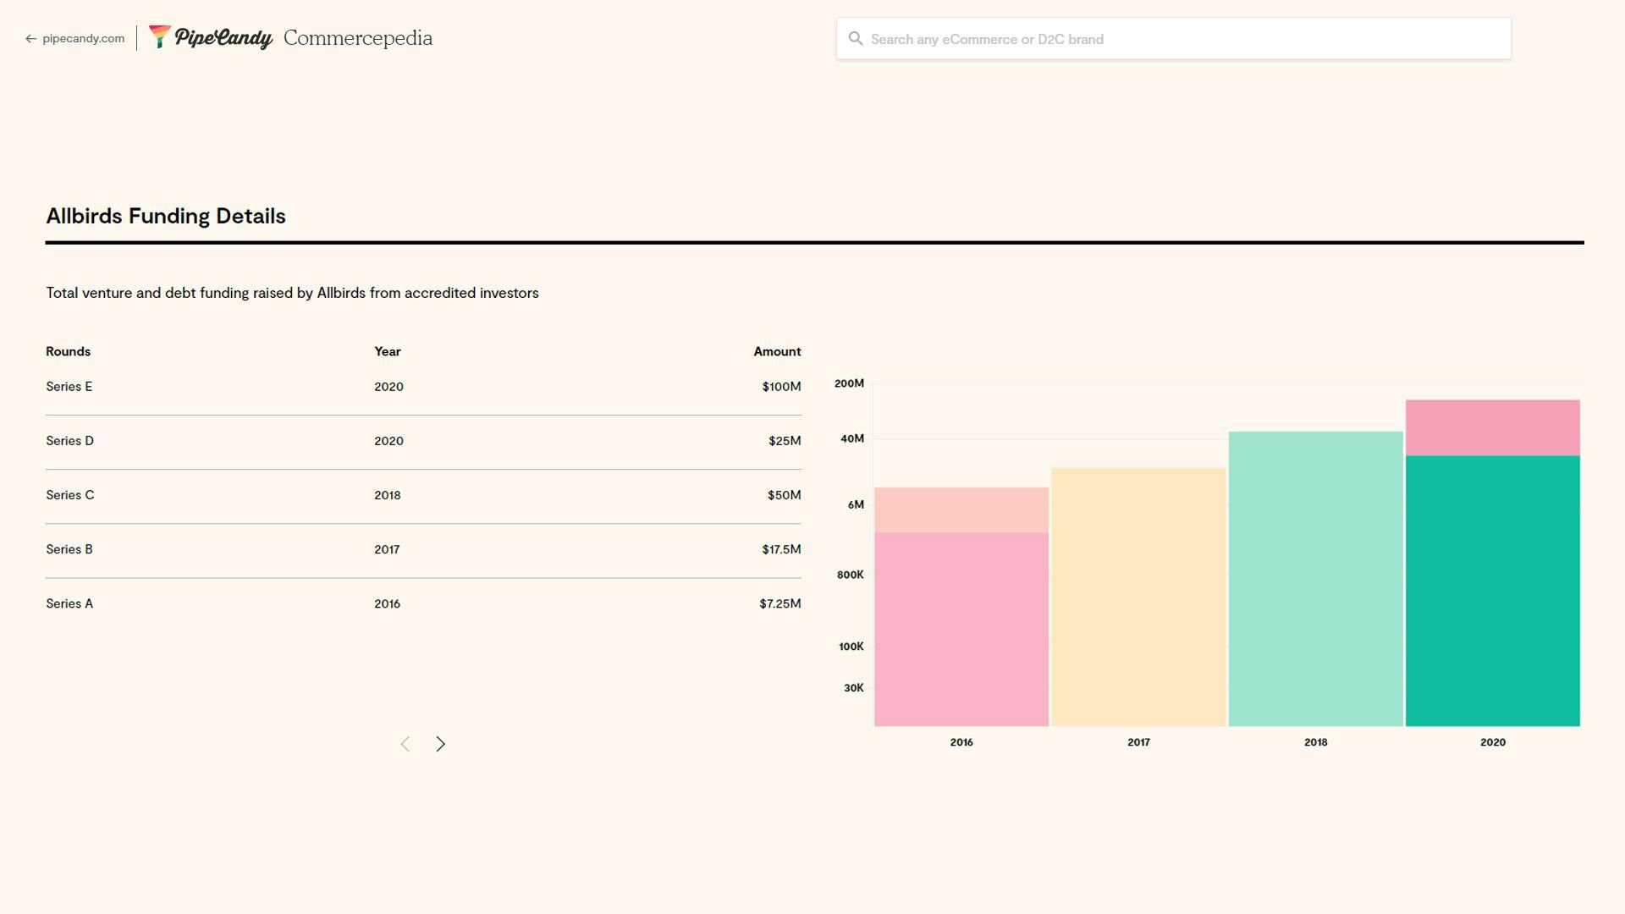Image resolution: width=1625 pixels, height=914 pixels.
Task: Click the Year column header
Action: click(x=388, y=351)
